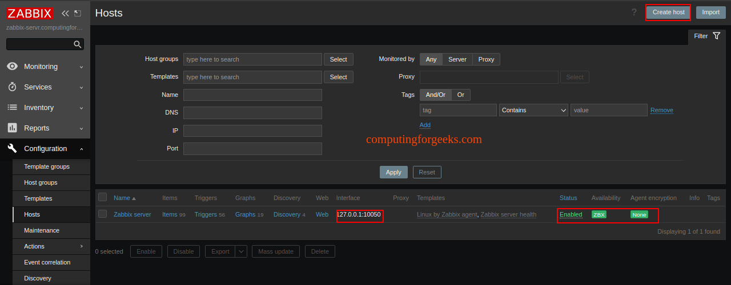Click the Import button
Image resolution: width=731 pixels, height=285 pixels.
[x=711, y=13]
